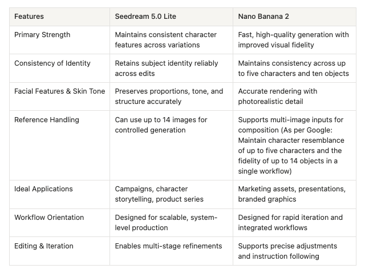Select the Workflow Orientation row label
The height and width of the screenshot is (273, 369).
click(x=49, y=218)
